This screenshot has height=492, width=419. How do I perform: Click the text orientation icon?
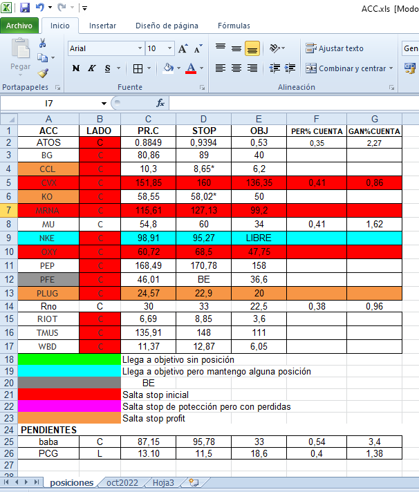pos(274,48)
